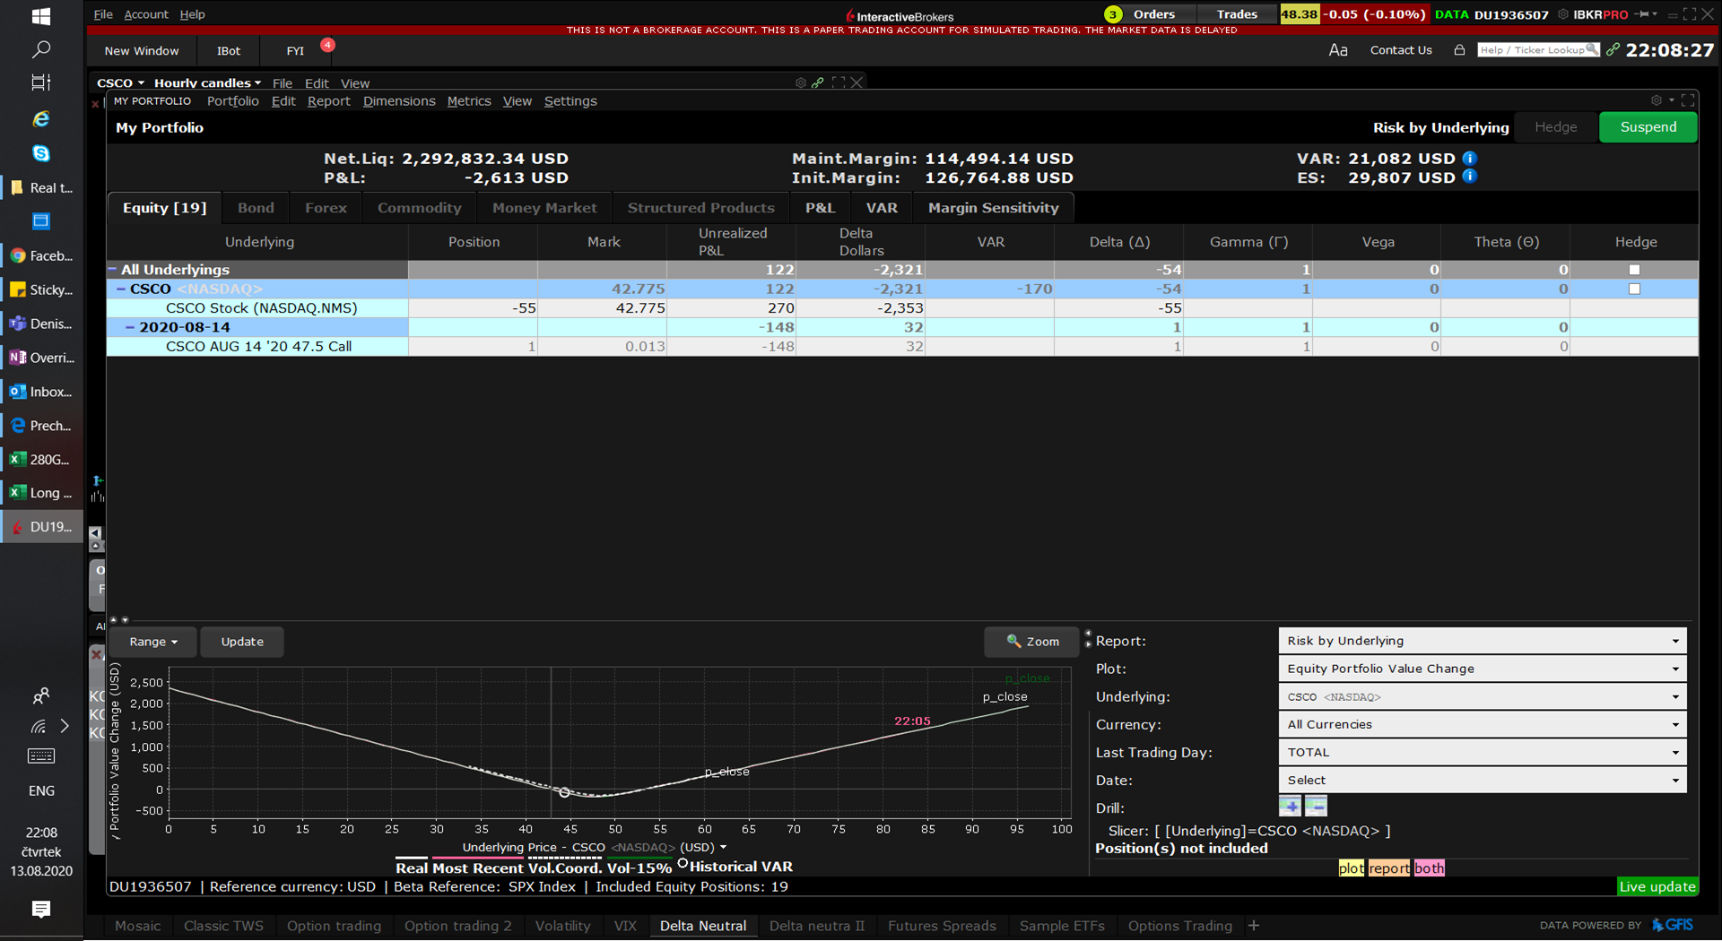
Task: Click Drill plus icon
Action: click(x=1290, y=806)
